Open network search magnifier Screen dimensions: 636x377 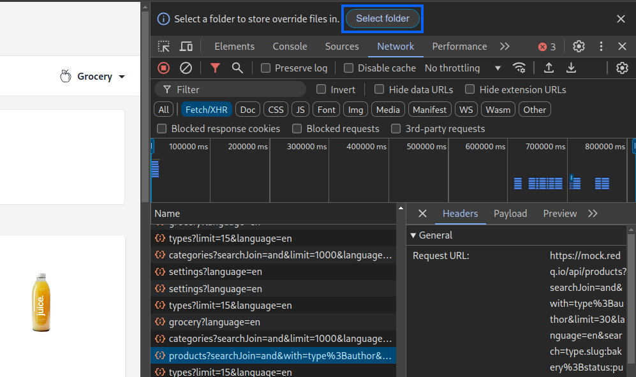tap(237, 68)
